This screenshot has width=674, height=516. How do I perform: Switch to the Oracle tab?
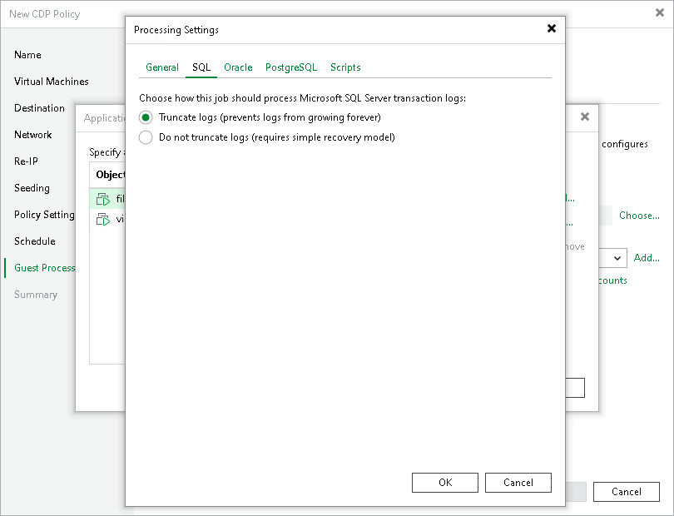pyautogui.click(x=238, y=67)
